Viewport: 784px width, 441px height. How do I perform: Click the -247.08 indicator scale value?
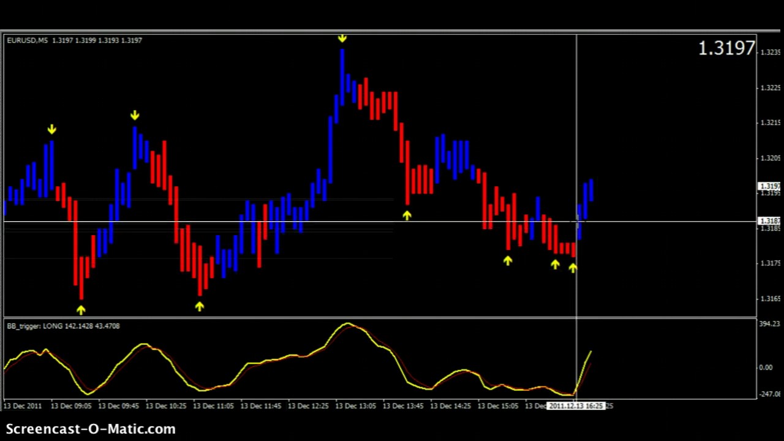point(769,394)
